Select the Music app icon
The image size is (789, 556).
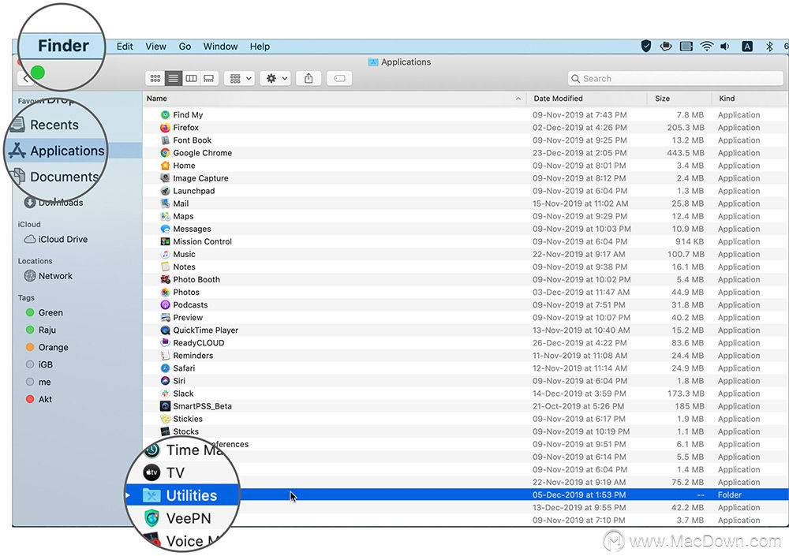[x=165, y=254]
